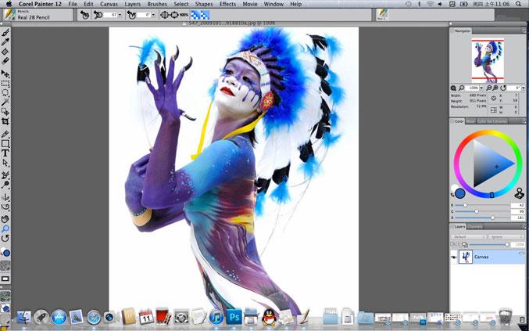This screenshot has height=331, width=529.
Task: Select the Grabber hand tool
Action: point(5,218)
